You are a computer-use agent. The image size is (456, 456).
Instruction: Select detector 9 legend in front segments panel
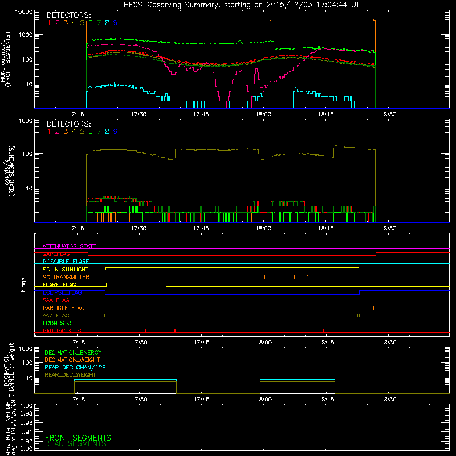[x=116, y=23]
